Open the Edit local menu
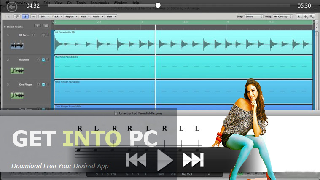320x180 pixels. (44, 16)
